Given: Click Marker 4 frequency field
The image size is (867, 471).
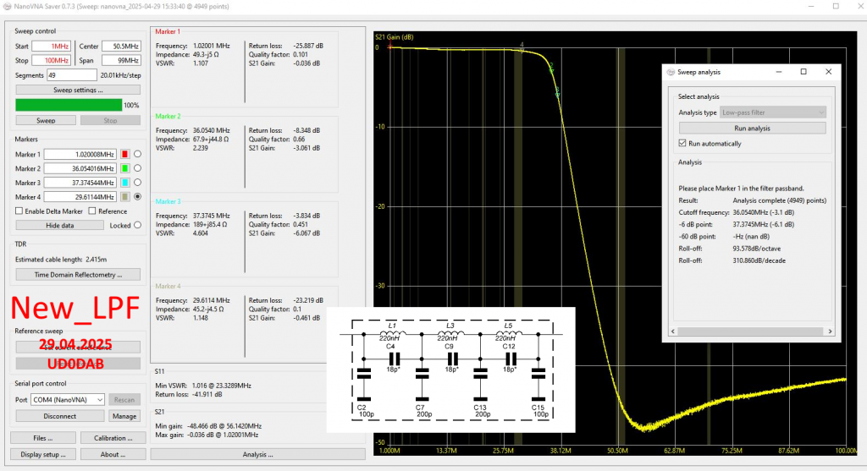Looking at the screenshot, I should 80,196.
